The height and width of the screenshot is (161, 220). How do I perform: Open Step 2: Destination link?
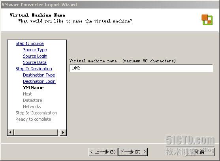click(x=34, y=69)
